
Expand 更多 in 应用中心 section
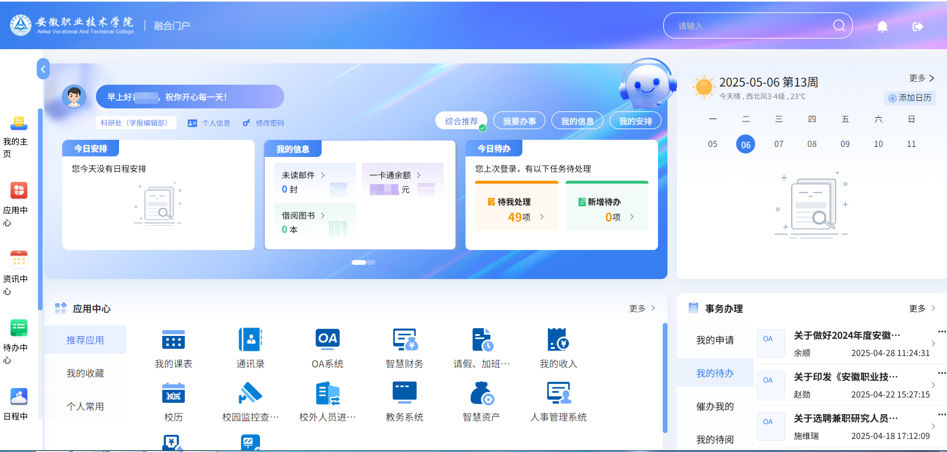(642, 309)
